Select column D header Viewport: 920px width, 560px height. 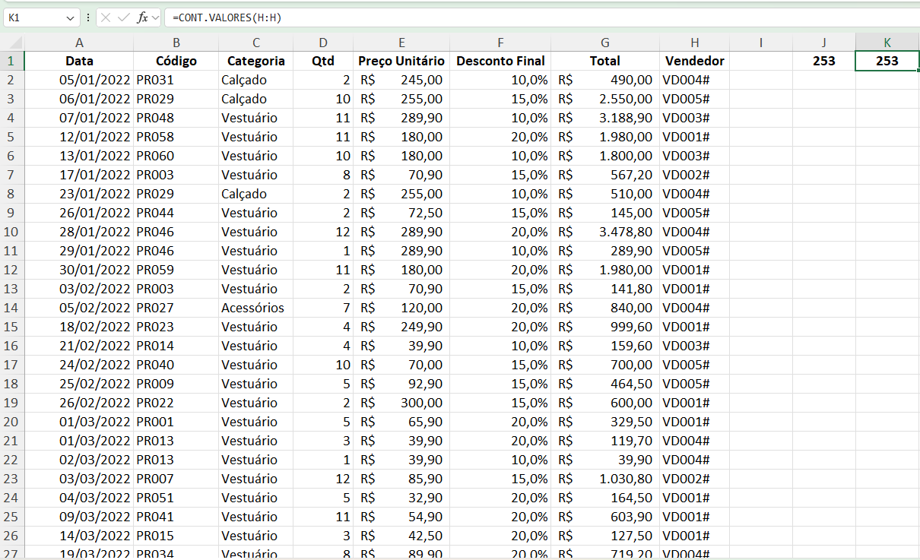[324, 43]
